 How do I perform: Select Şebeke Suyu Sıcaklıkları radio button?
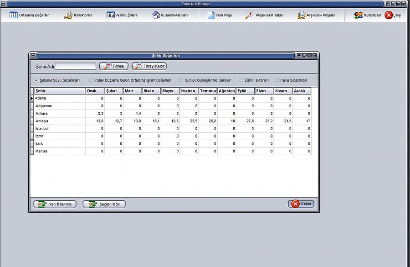click(x=36, y=80)
